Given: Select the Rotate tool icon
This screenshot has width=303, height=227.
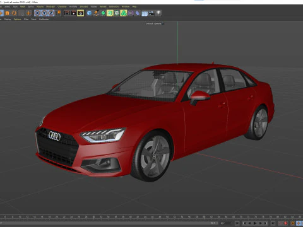Looking at the screenshot, I should [x=14, y=13].
